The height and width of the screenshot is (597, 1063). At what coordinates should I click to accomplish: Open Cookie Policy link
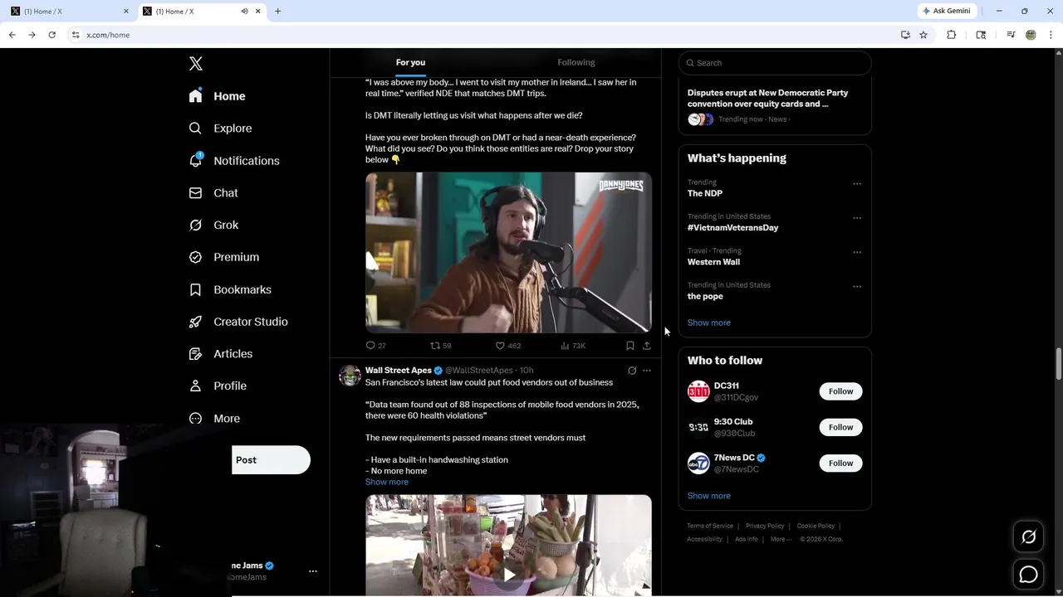pos(816,526)
